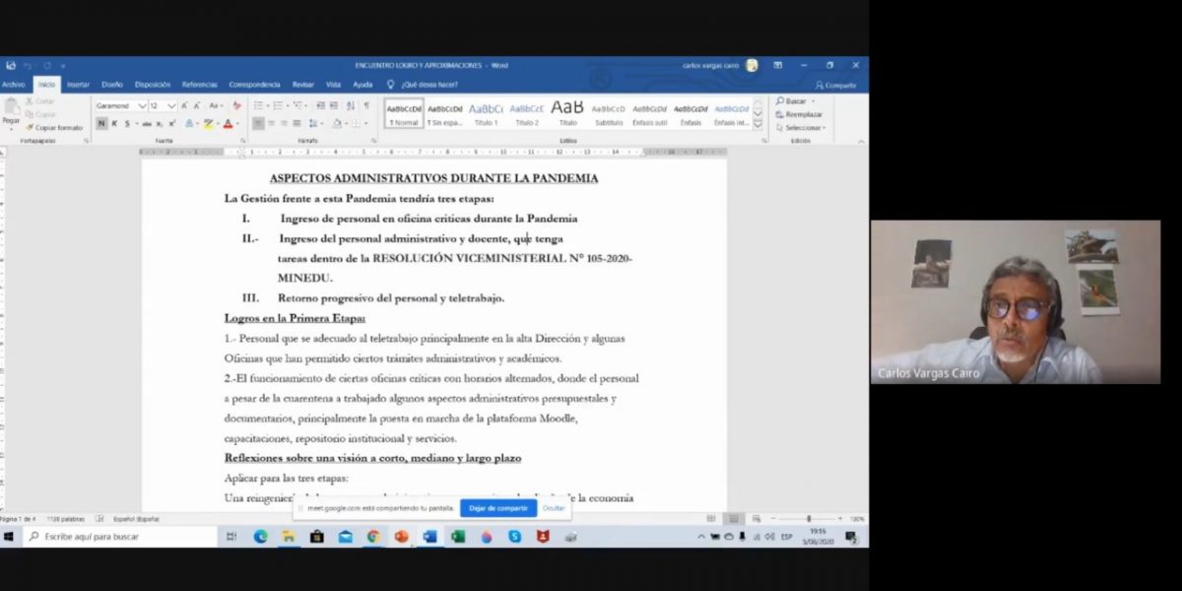Screen dimensions: 1182x591
Task: Switch to the Revisar tab
Action: pos(303,85)
